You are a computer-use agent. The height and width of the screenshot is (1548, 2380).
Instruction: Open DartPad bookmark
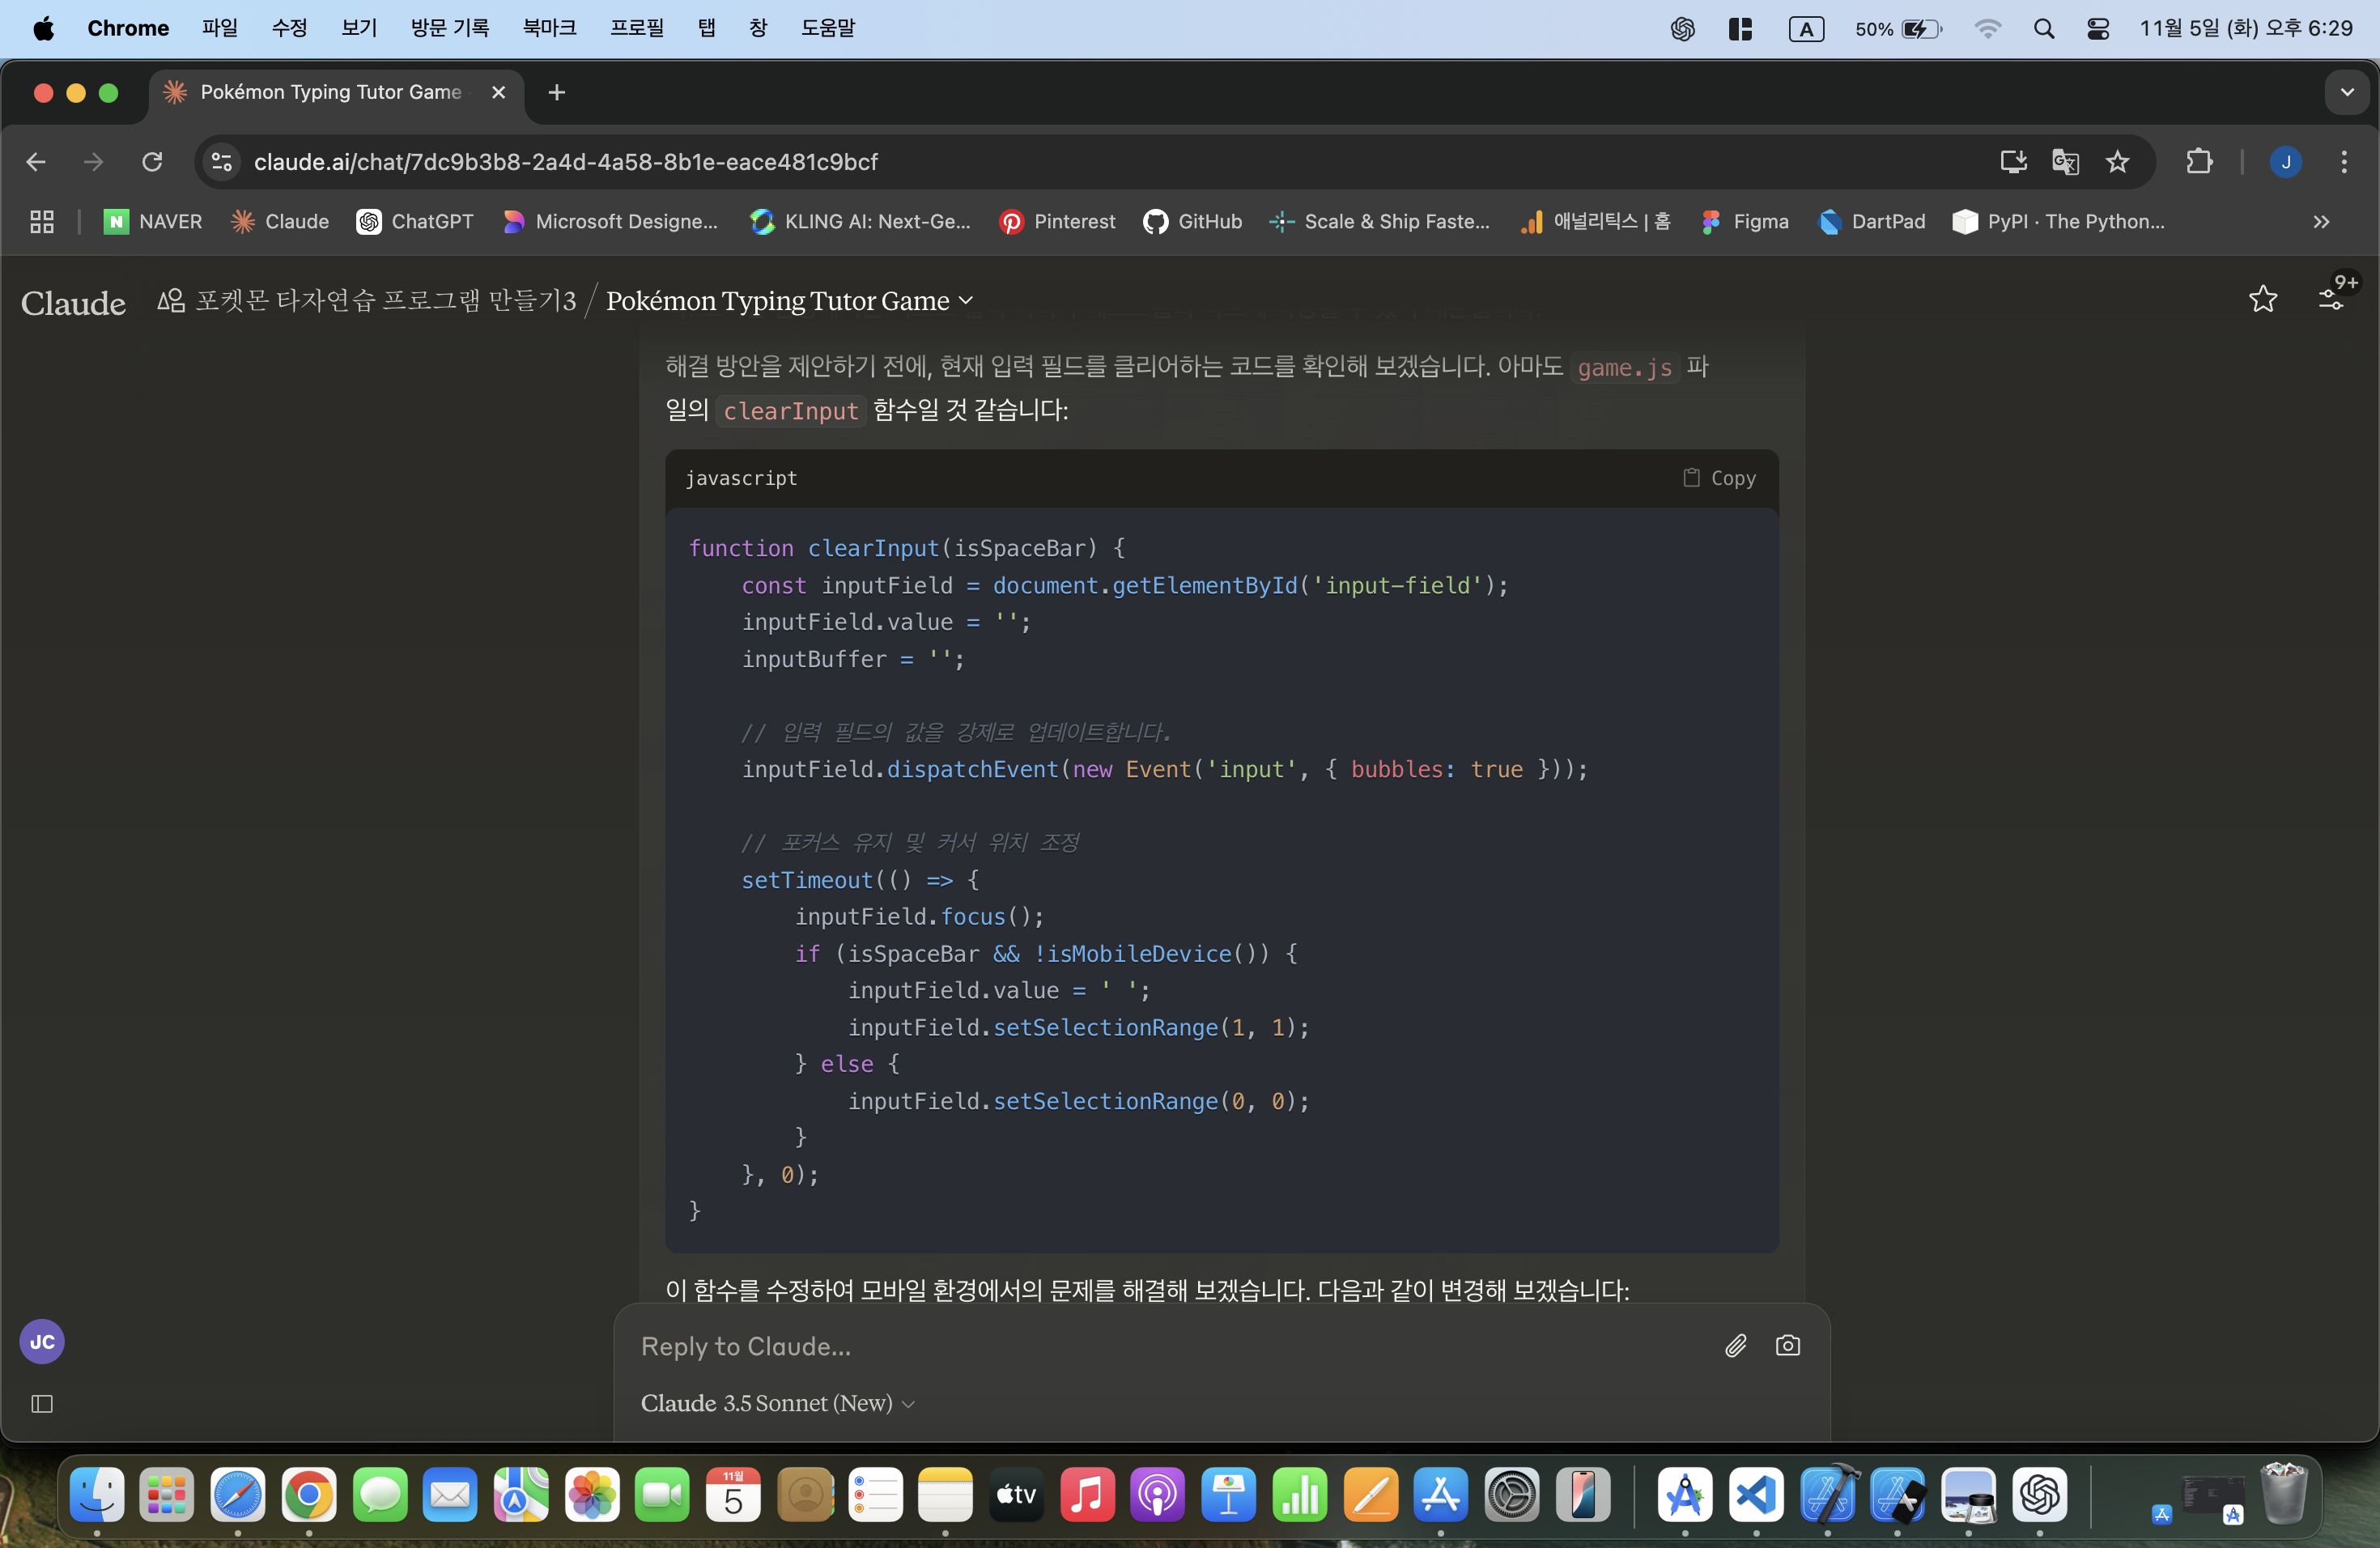click(x=1872, y=222)
